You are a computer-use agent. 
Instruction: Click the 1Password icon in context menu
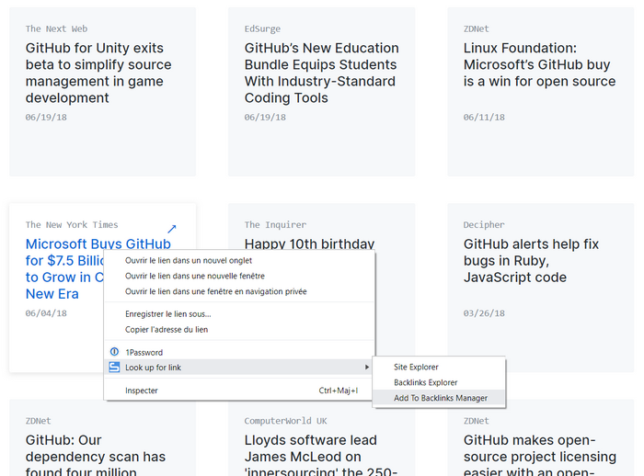click(x=114, y=352)
